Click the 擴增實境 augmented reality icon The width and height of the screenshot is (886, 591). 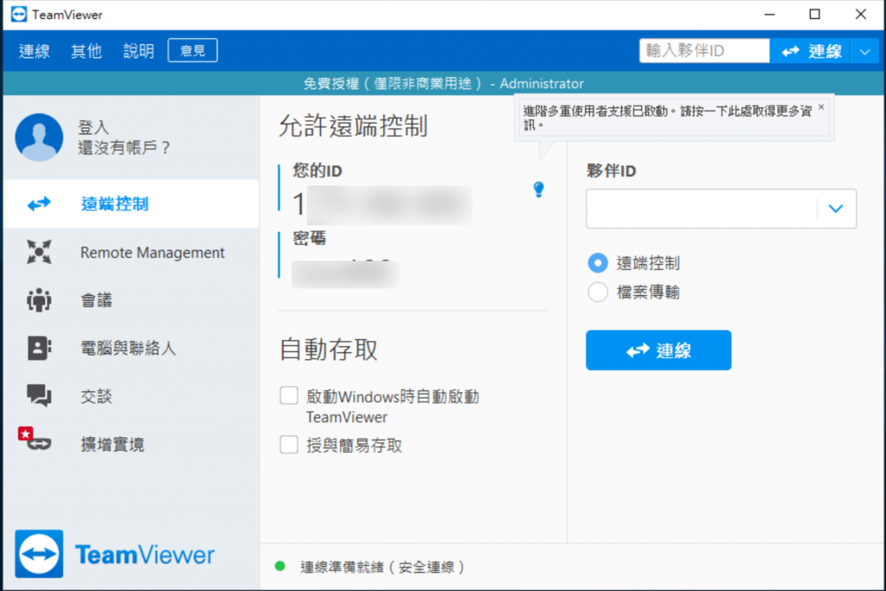coord(35,439)
